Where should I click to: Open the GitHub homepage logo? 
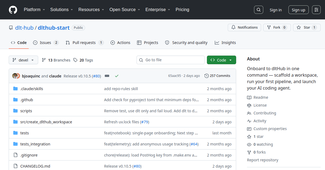click(x=13, y=10)
